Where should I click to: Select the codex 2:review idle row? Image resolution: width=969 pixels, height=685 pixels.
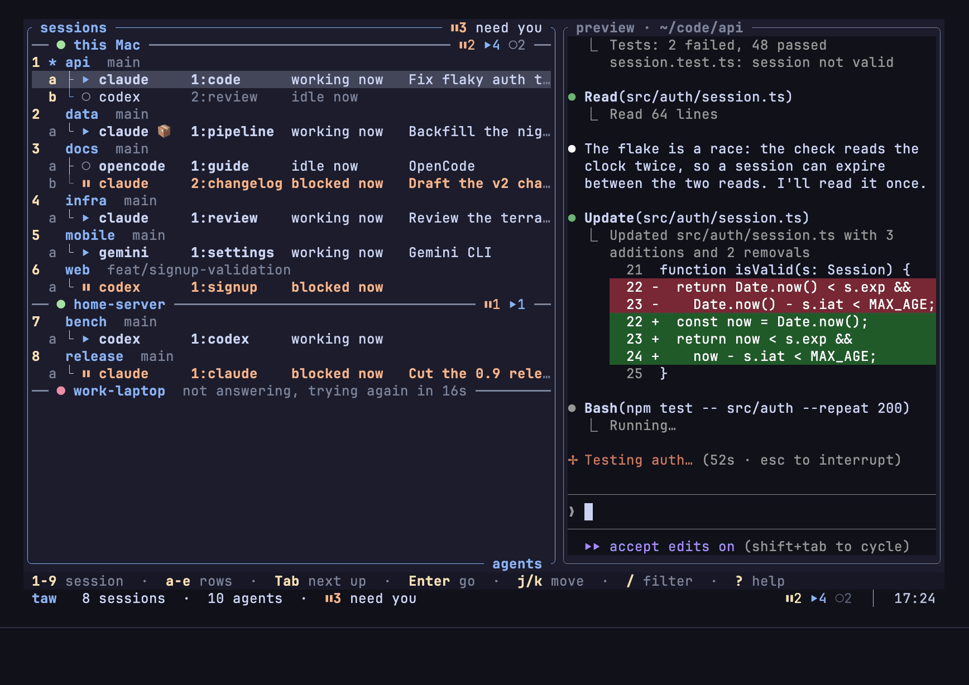tap(291, 97)
